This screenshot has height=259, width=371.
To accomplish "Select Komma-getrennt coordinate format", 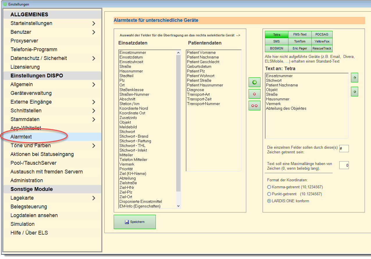I will pyautogui.click(x=269, y=187).
